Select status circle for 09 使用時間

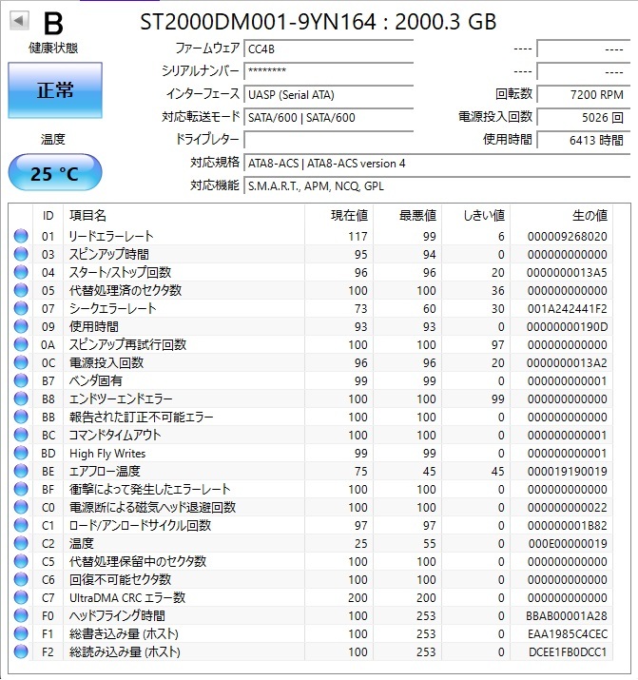21,326
